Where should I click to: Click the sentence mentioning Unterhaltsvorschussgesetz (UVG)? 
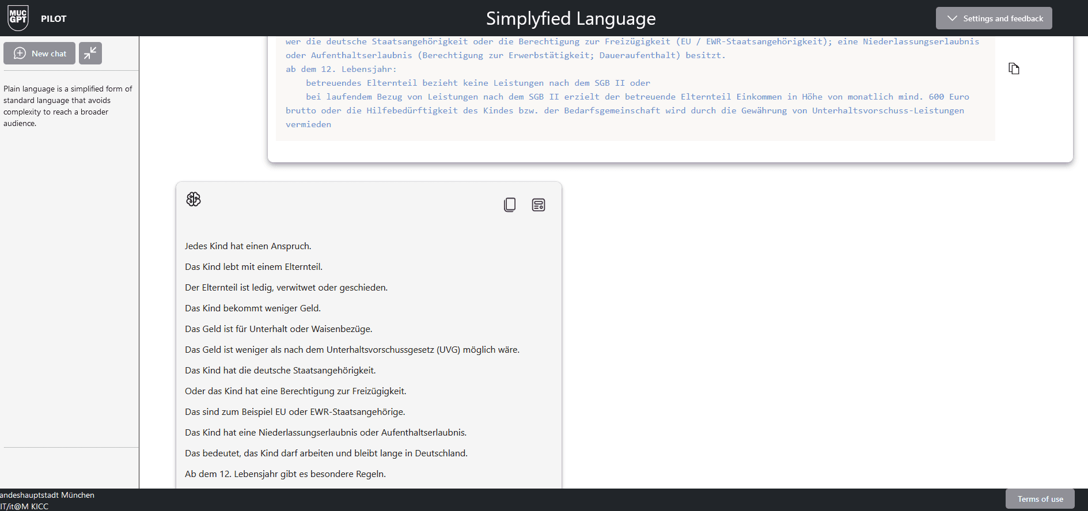click(x=352, y=350)
